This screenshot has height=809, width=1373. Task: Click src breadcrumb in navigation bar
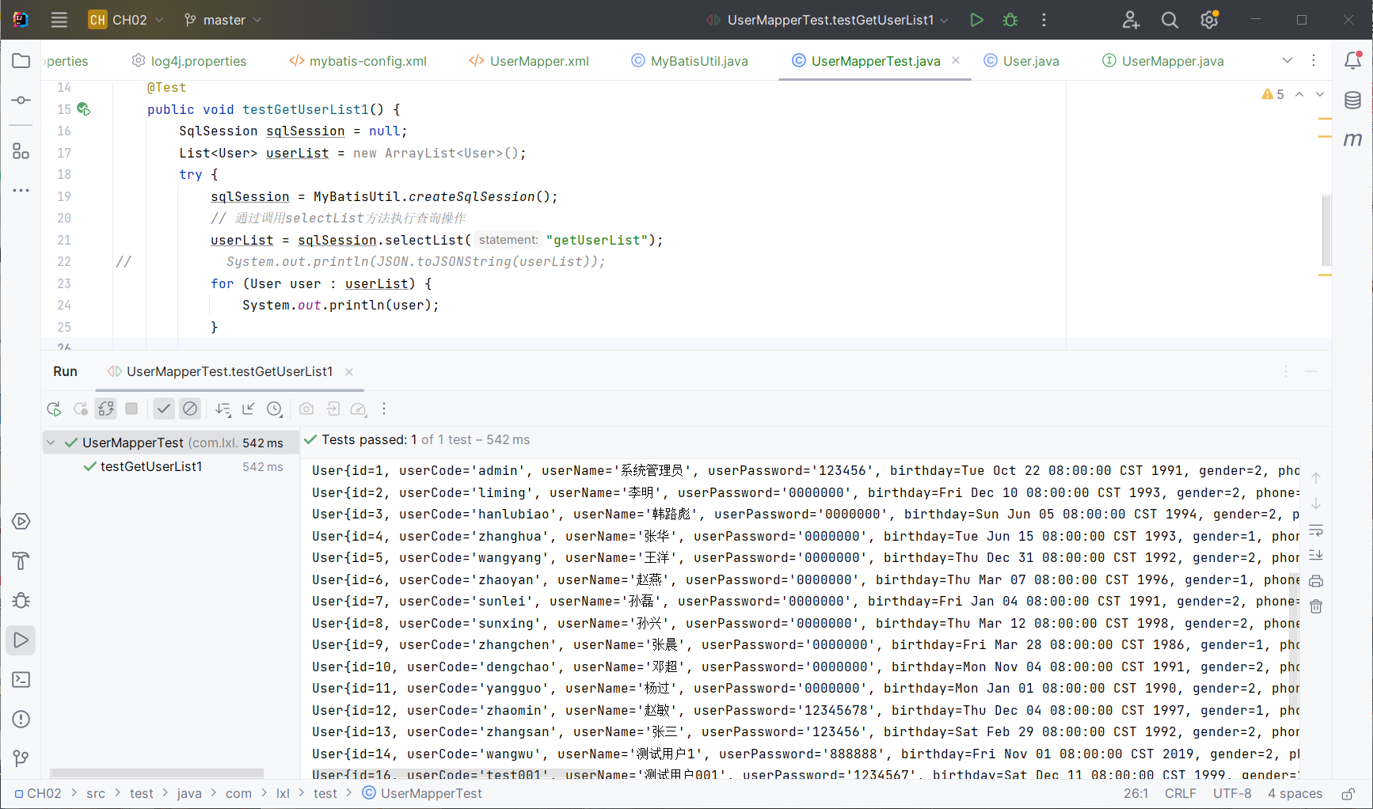pyautogui.click(x=96, y=793)
